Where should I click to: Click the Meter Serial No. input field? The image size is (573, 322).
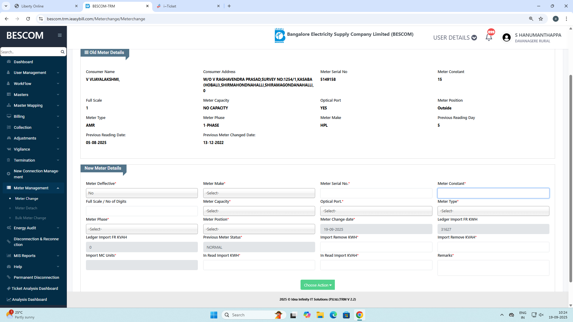(376, 193)
